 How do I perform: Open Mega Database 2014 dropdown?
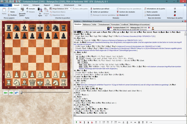click(x=71, y=9)
